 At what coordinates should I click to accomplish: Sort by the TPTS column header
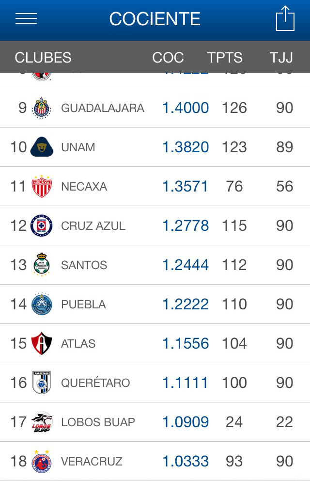[225, 57]
